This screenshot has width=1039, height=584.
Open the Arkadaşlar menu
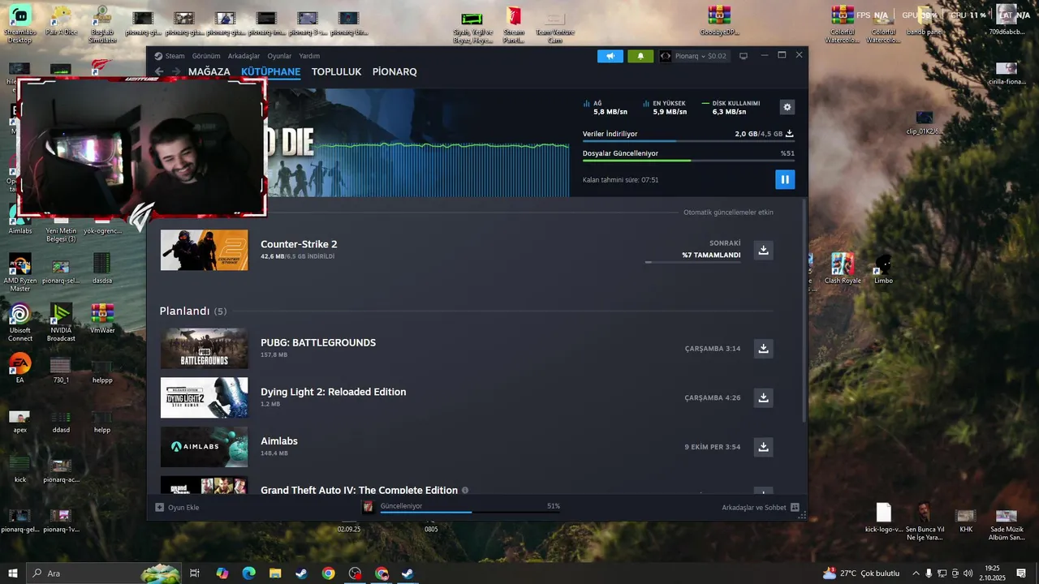pyautogui.click(x=244, y=56)
